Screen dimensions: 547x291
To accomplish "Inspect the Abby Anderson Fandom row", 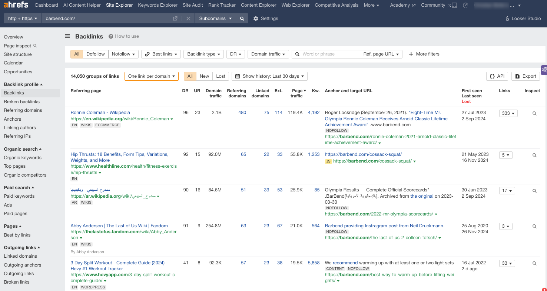I will [x=534, y=227].
